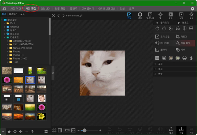The width and height of the screenshot is (197, 135).
Task: Click the zoom in plus button
Action: 100,130
